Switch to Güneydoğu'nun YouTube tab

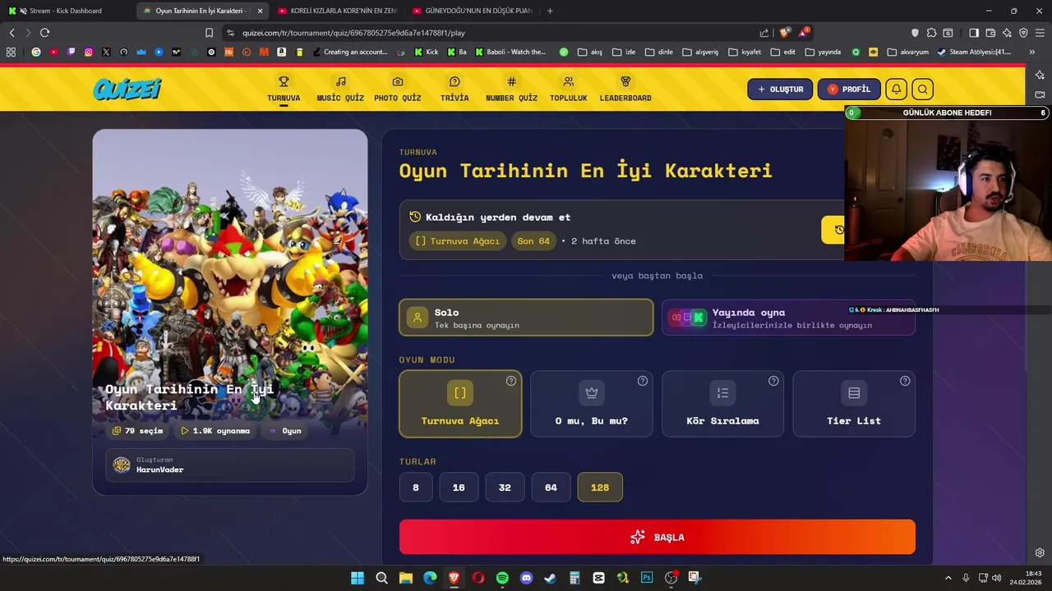tap(473, 11)
